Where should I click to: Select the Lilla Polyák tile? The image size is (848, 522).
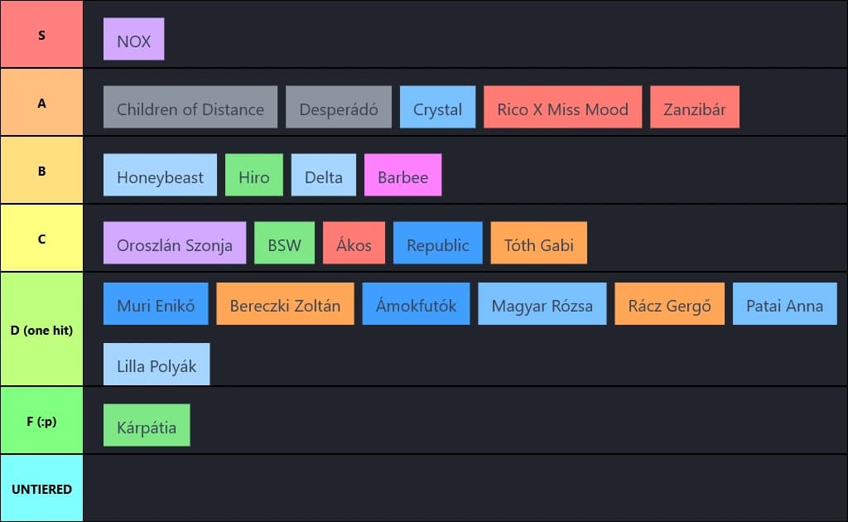pyautogui.click(x=157, y=364)
